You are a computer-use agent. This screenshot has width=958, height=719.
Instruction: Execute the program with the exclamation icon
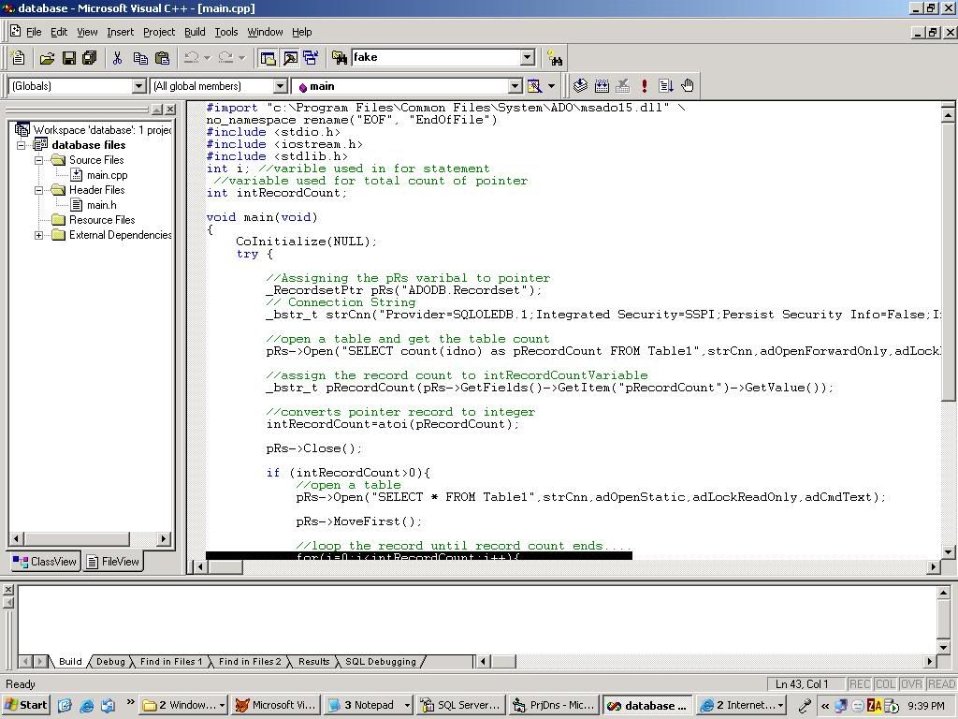click(644, 86)
